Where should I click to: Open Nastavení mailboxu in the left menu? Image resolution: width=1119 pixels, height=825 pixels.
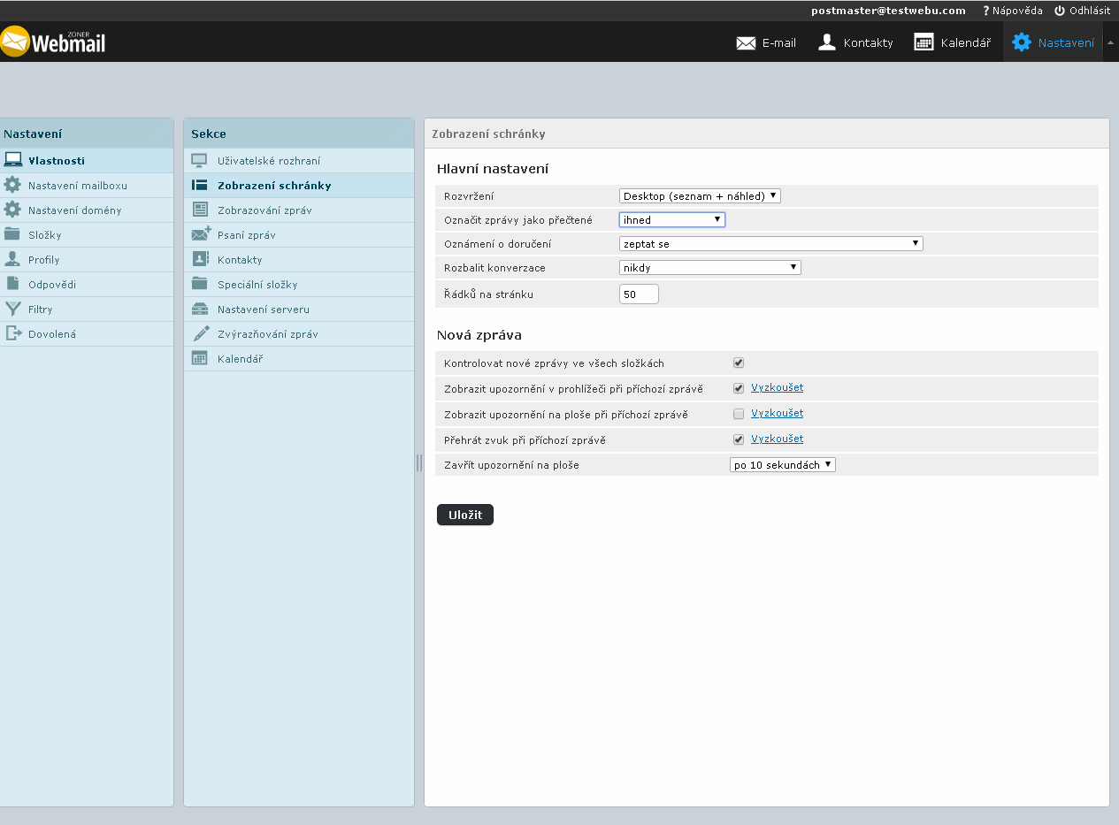pyautogui.click(x=78, y=186)
